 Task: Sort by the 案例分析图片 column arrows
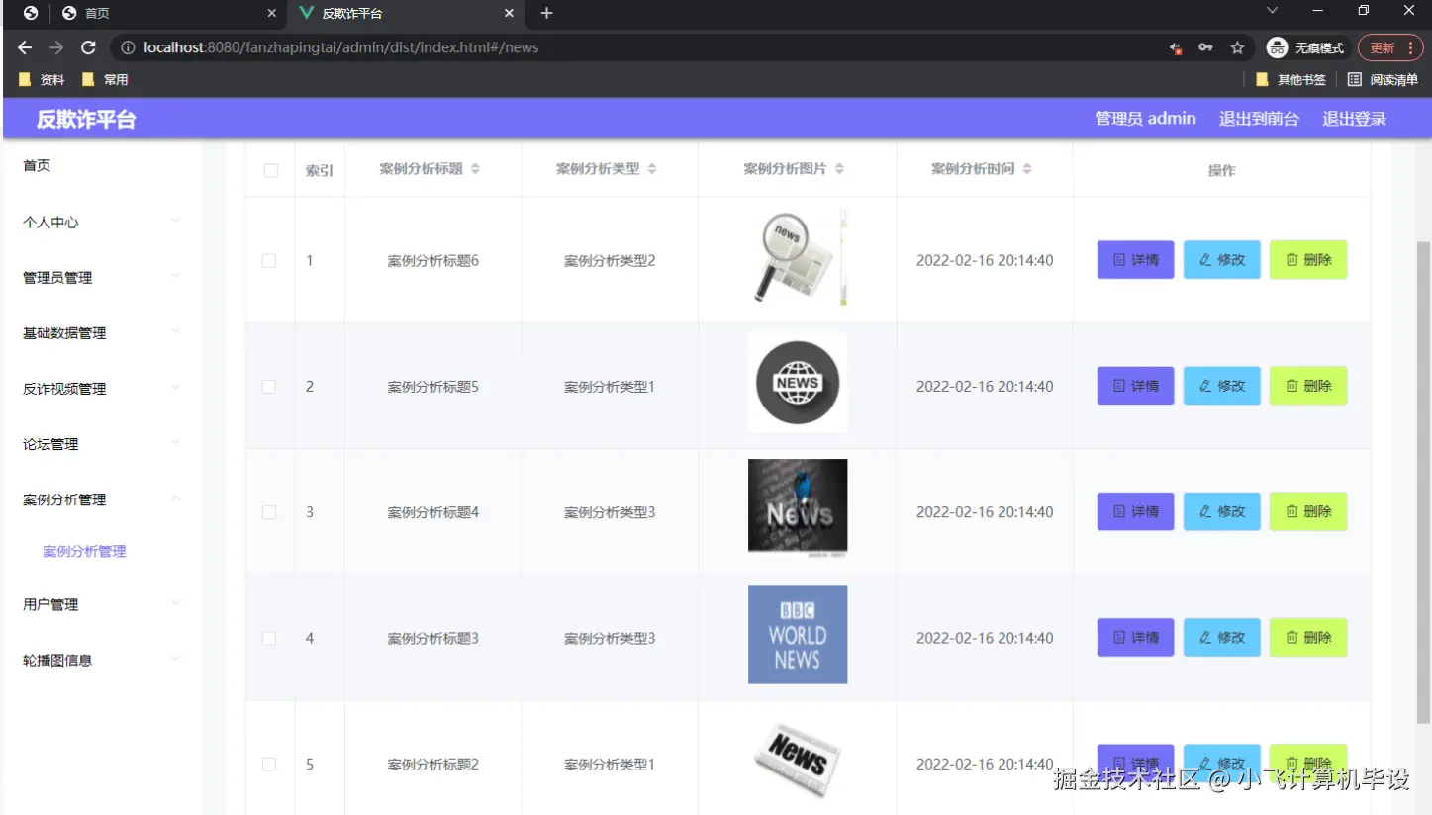839,169
